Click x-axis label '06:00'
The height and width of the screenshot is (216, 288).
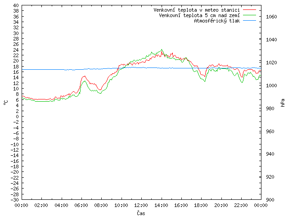point(81,205)
